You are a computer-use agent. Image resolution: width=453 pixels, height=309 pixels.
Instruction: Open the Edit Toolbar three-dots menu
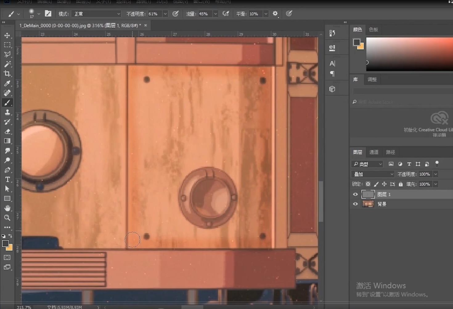pos(7,227)
